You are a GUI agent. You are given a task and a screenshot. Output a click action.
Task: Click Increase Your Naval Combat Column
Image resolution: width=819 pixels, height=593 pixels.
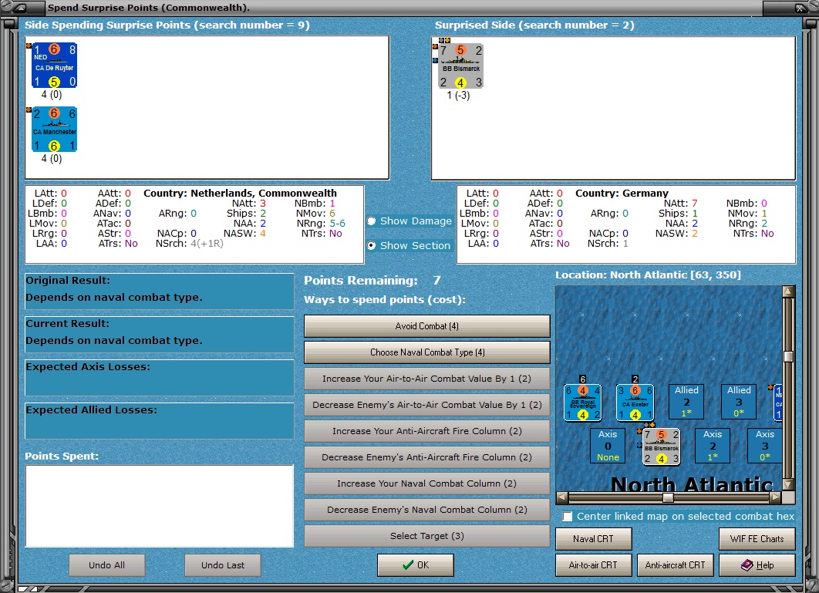tap(426, 483)
